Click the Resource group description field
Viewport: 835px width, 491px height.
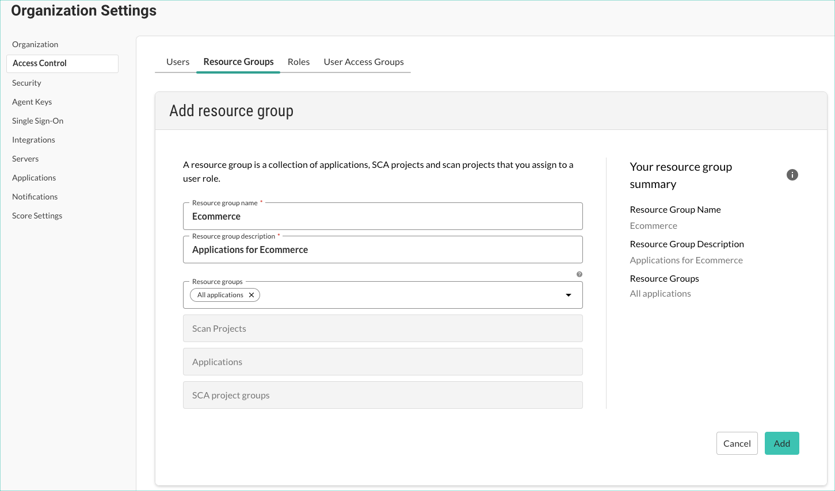[x=383, y=250]
